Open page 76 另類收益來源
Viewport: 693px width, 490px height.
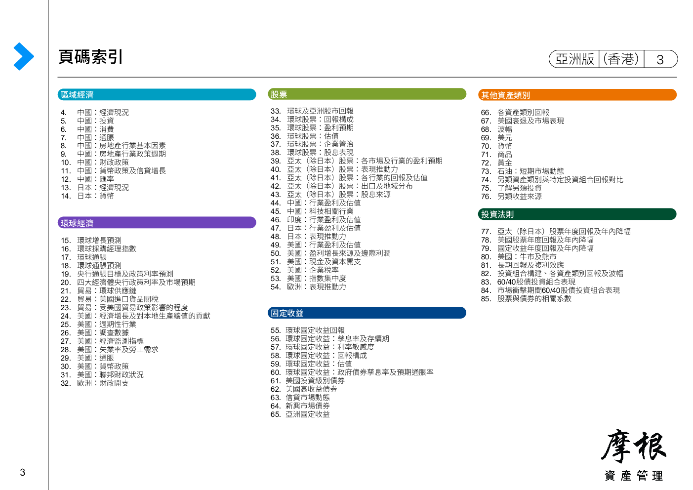(x=511, y=197)
